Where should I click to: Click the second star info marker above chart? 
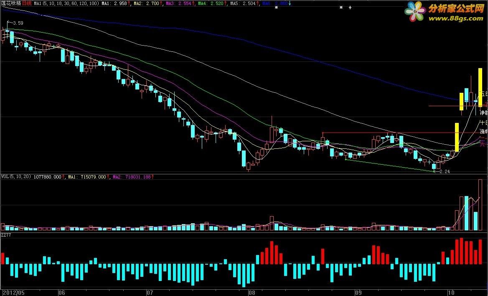click(x=341, y=8)
